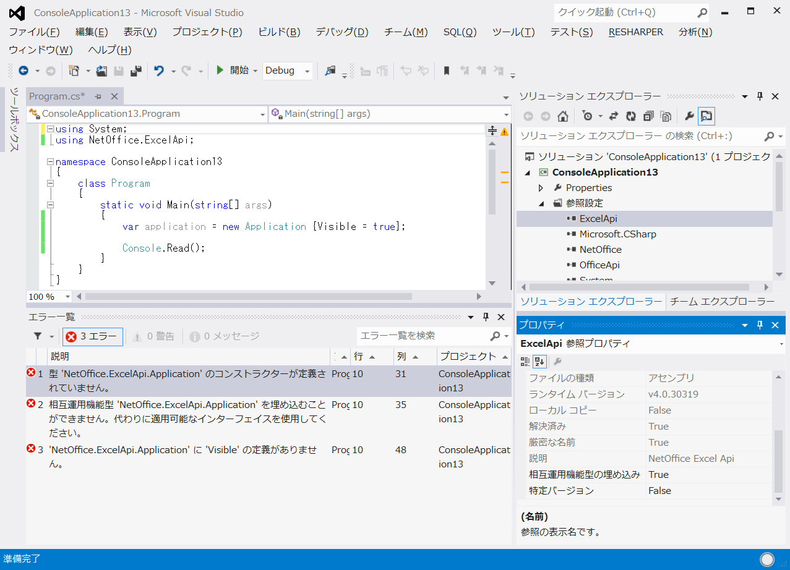Click the Save All icon in the toolbar

(x=137, y=70)
